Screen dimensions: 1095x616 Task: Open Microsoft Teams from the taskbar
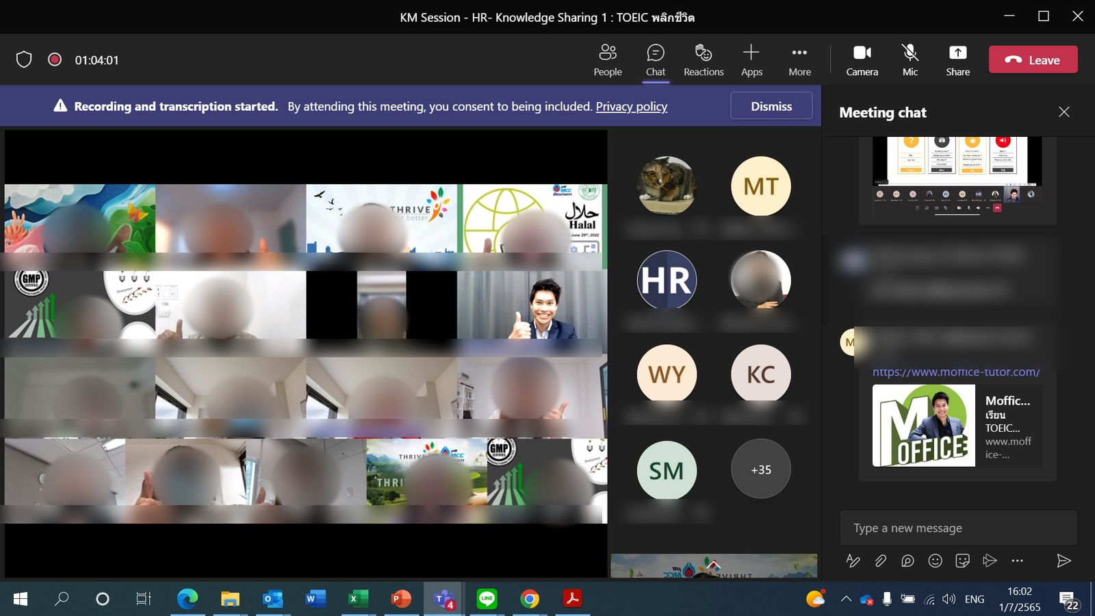pos(443,599)
